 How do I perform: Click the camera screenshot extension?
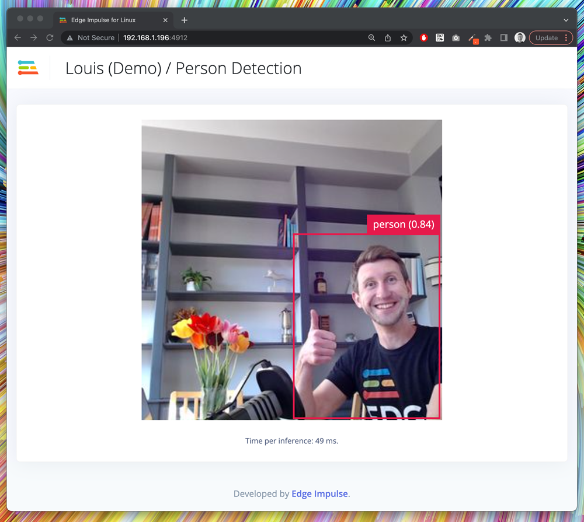pyautogui.click(x=456, y=38)
